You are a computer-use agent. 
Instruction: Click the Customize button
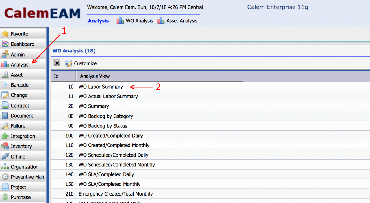point(81,63)
